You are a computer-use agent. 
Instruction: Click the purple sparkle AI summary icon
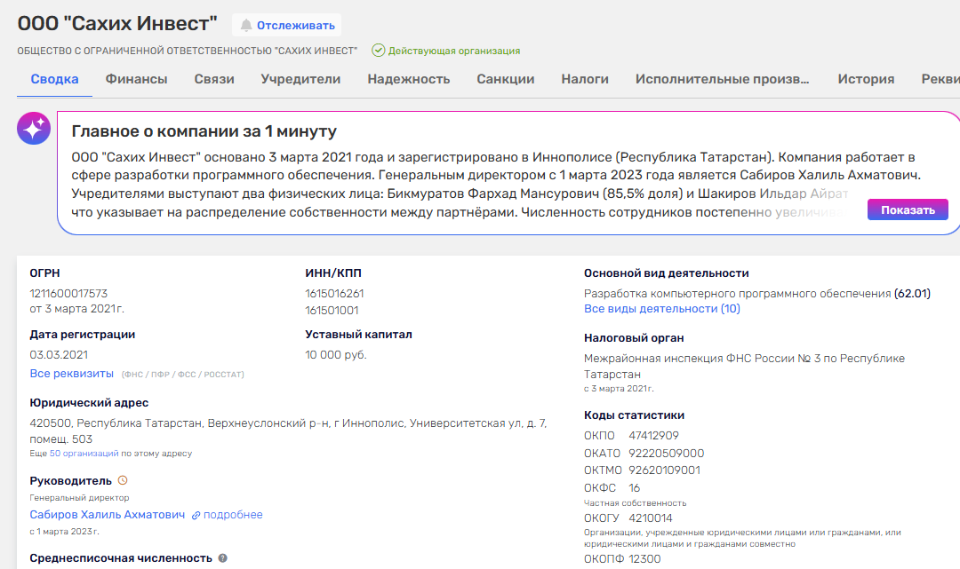34,130
